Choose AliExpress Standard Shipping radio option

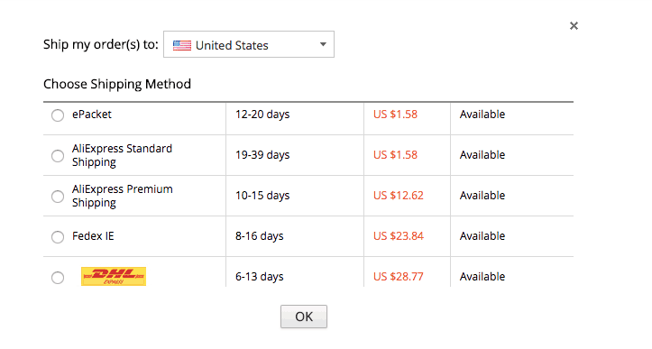(x=58, y=156)
